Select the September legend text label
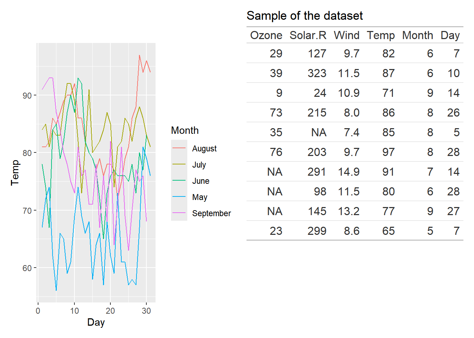This screenshot has width=474, height=338. click(211, 213)
